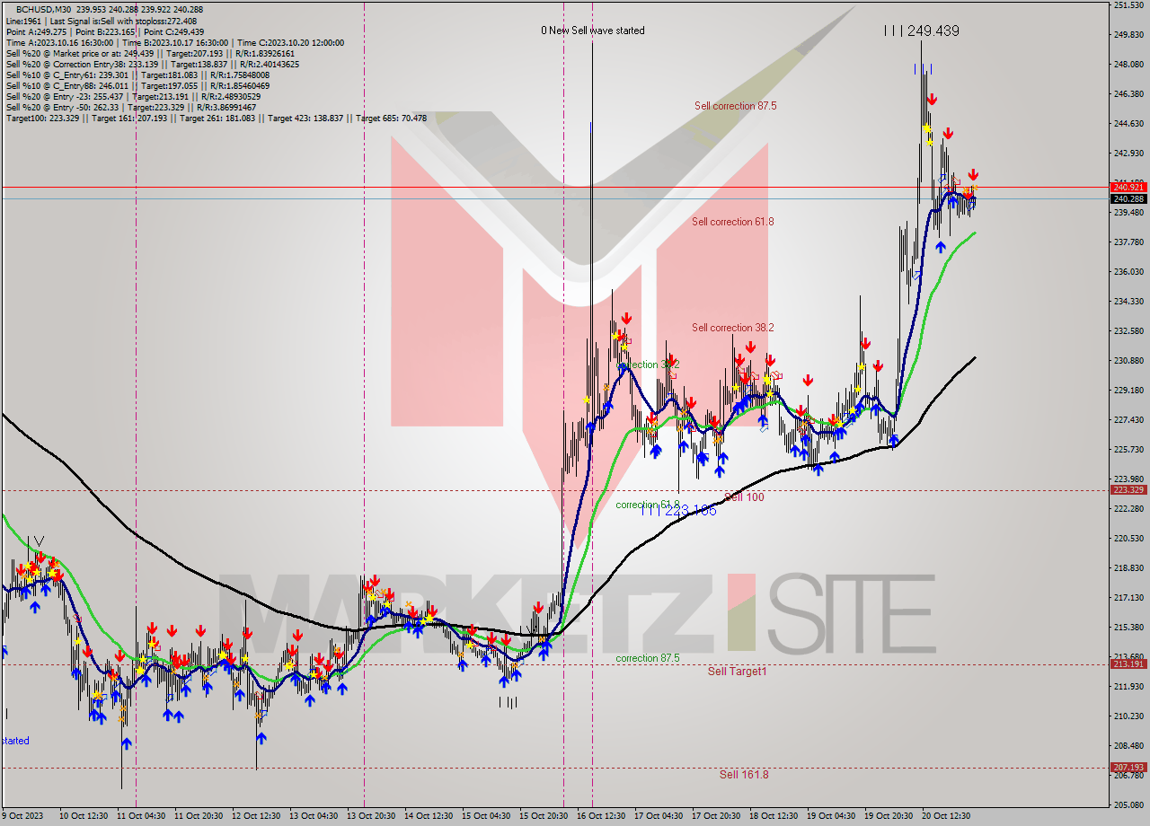The height and width of the screenshot is (826, 1150).
Task: Click the red 223.329 price tag
Action: coord(1128,490)
